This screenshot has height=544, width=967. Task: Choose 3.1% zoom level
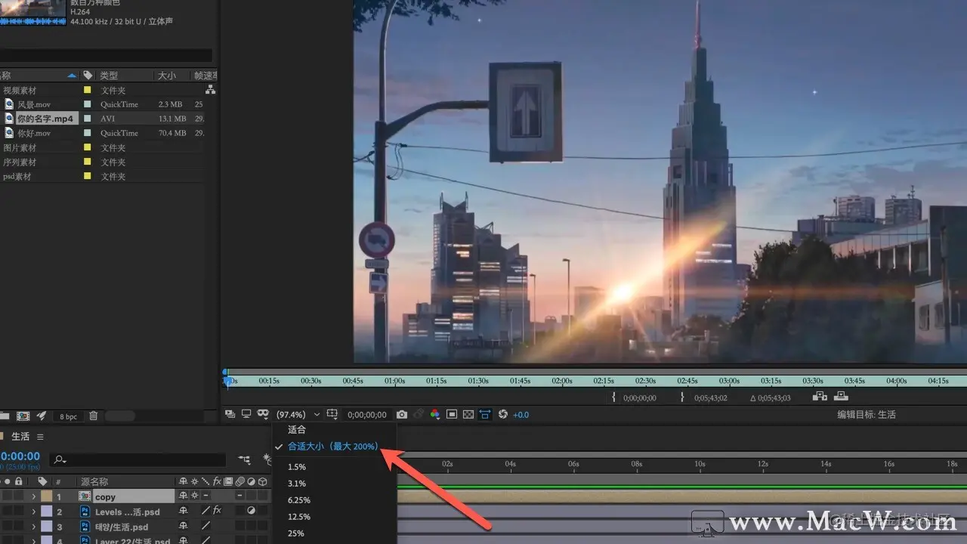[x=297, y=484]
